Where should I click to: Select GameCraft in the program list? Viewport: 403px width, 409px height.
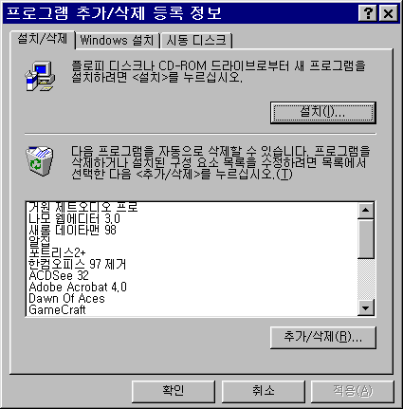[57, 309]
